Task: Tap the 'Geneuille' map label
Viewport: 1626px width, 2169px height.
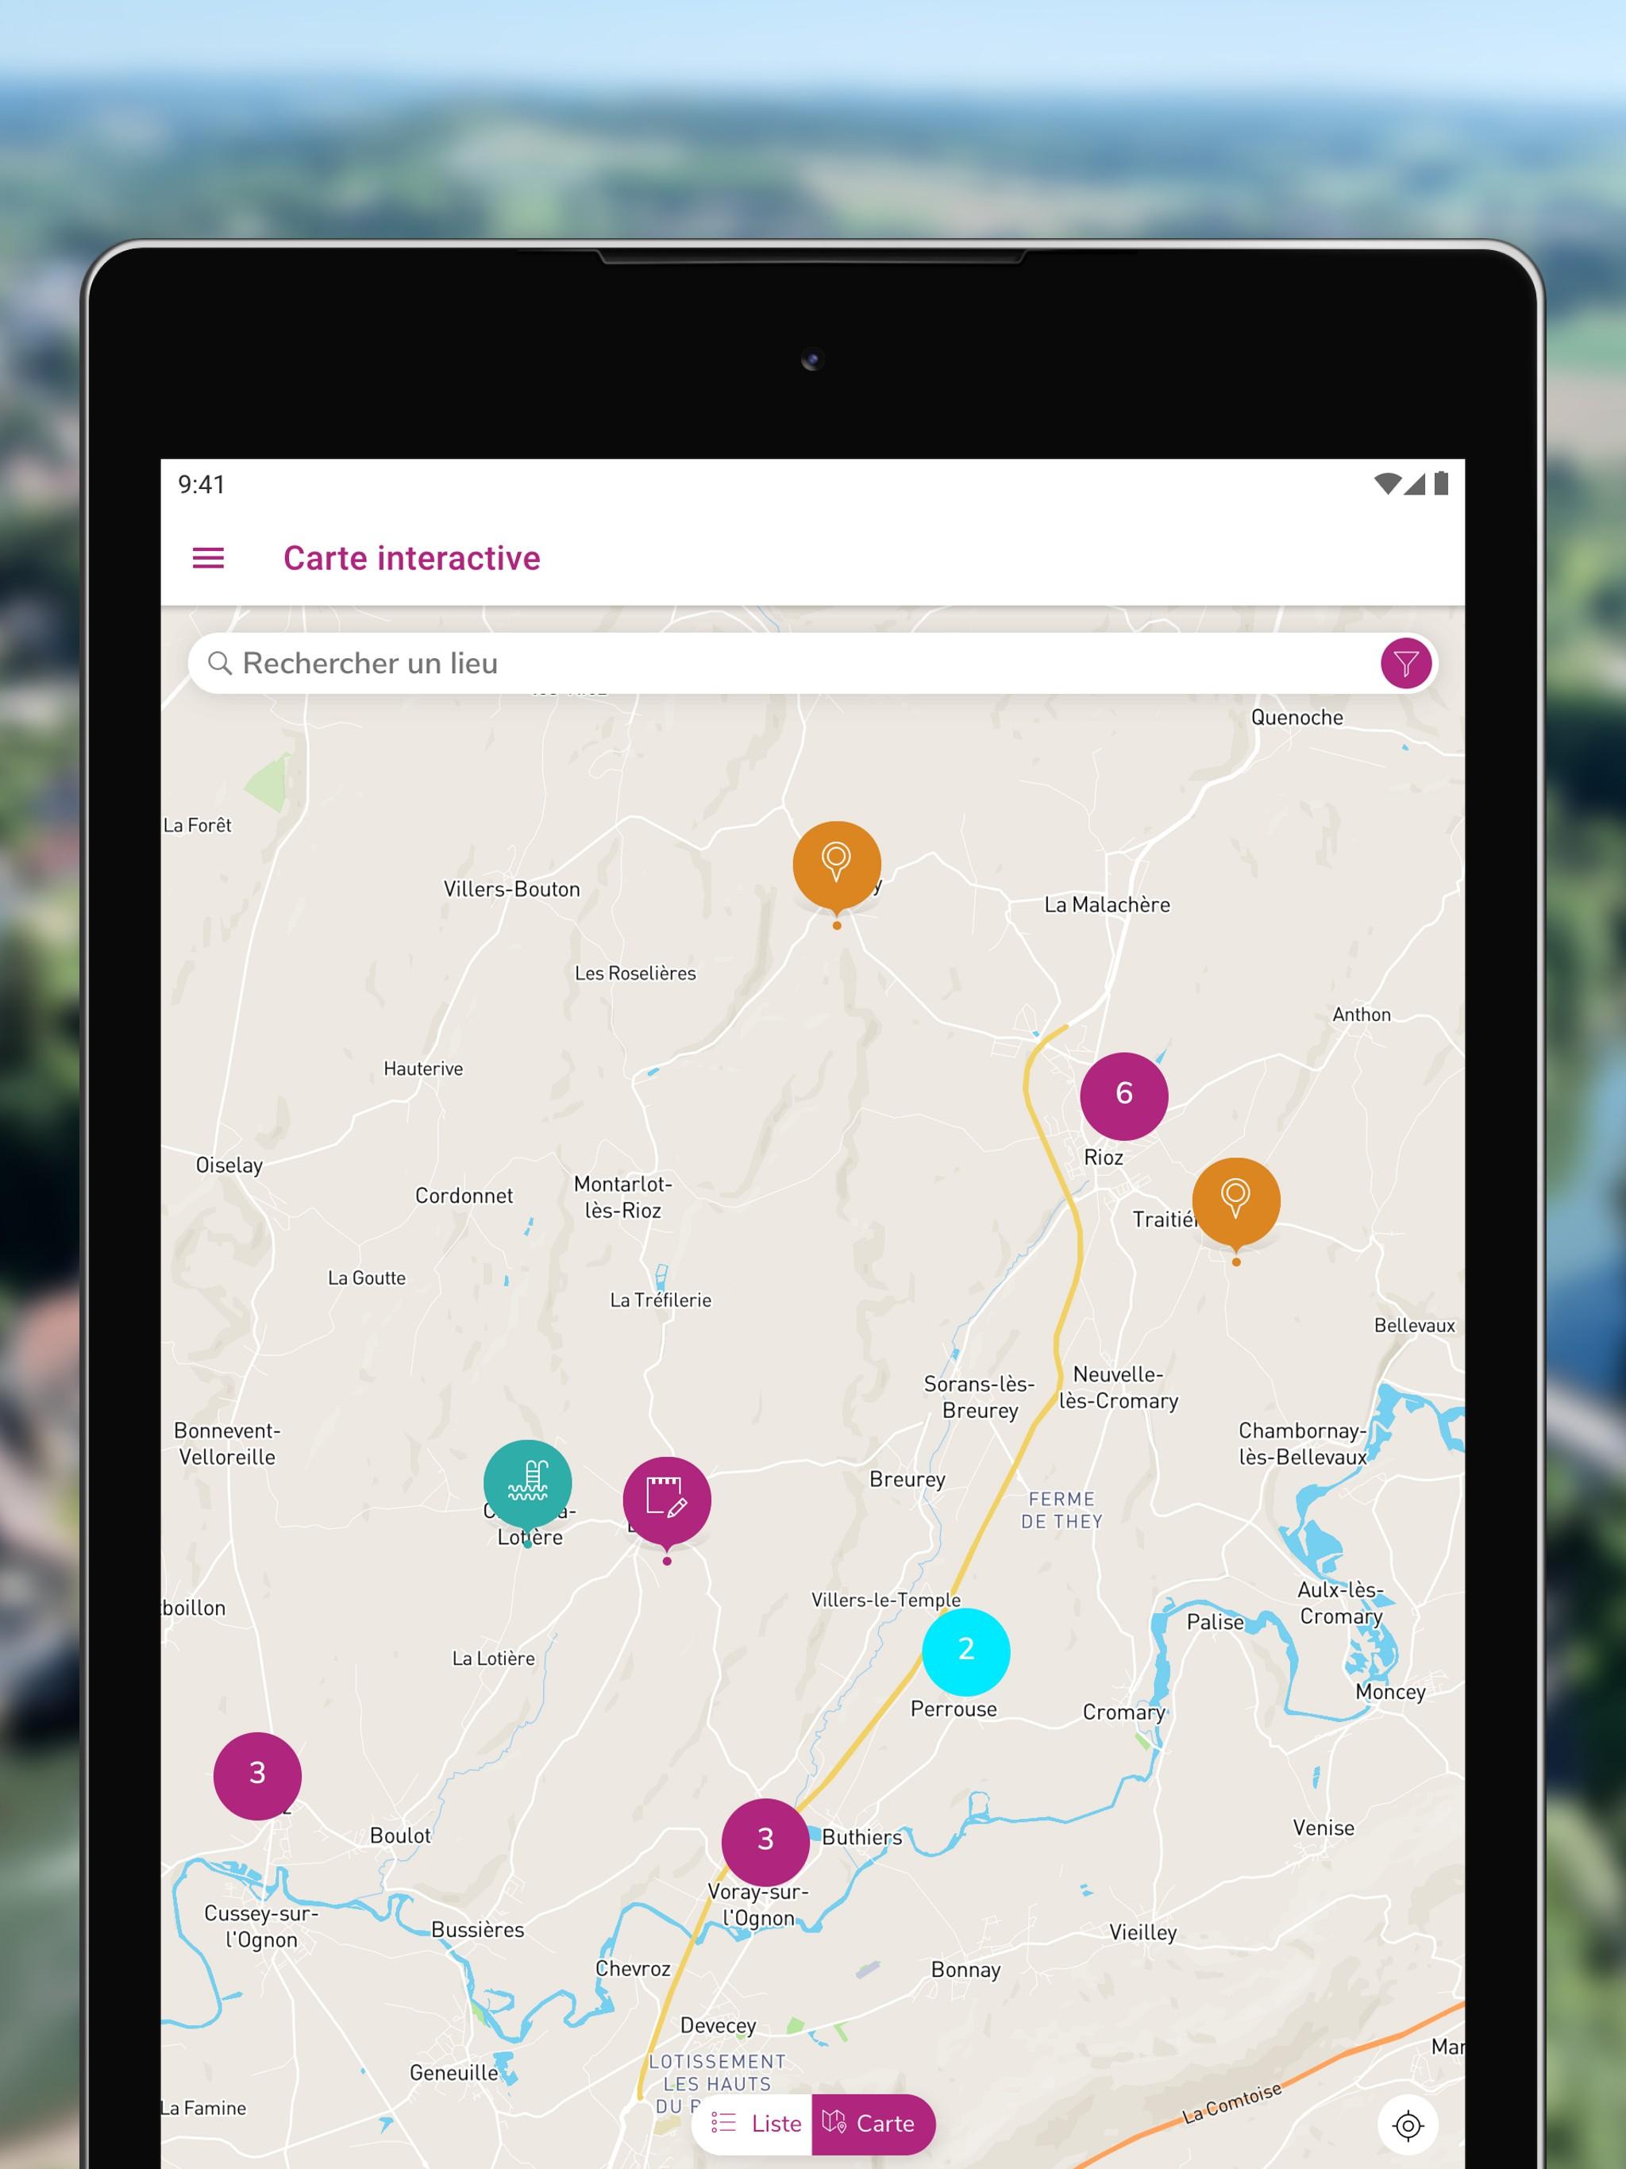Action: [454, 2073]
